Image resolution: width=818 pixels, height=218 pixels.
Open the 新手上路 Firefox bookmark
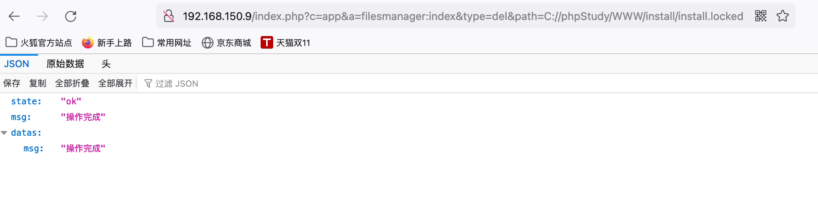[x=107, y=42]
